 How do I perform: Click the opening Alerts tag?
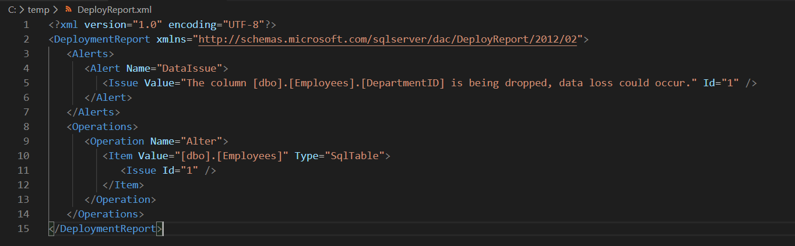click(x=90, y=54)
